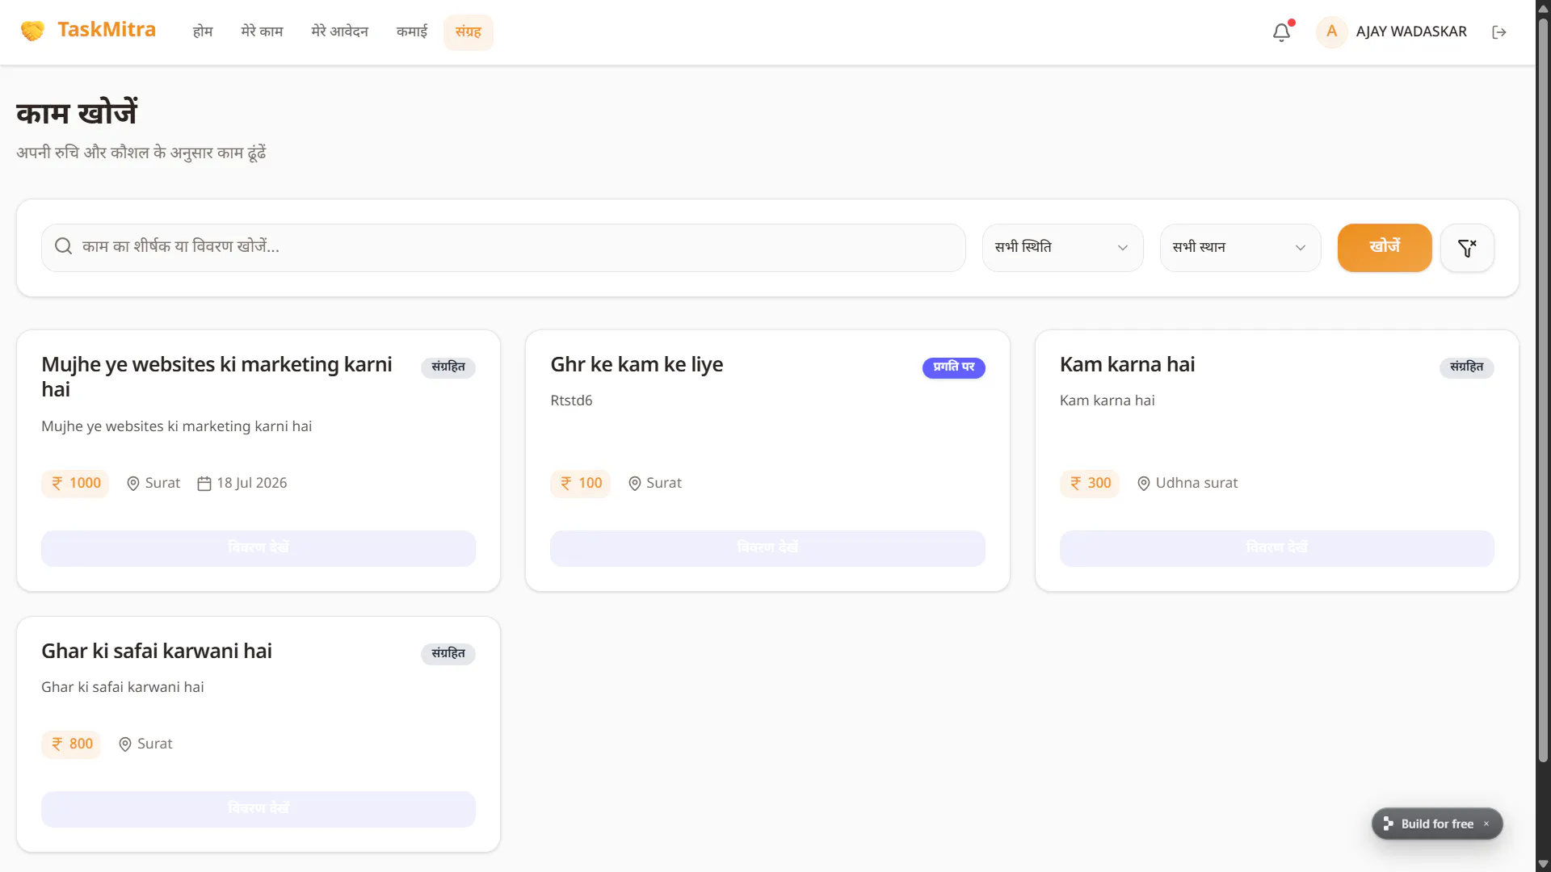Switch to the कमाई tab

(x=412, y=31)
